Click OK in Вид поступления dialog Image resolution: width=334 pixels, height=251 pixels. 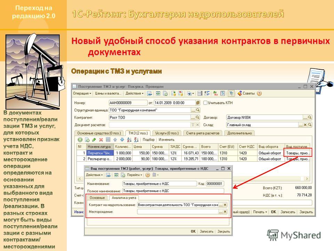click(x=193, y=231)
